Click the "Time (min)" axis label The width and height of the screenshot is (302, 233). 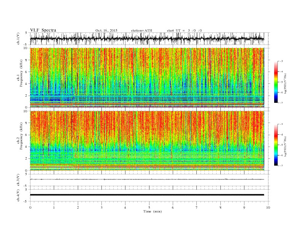point(153,211)
